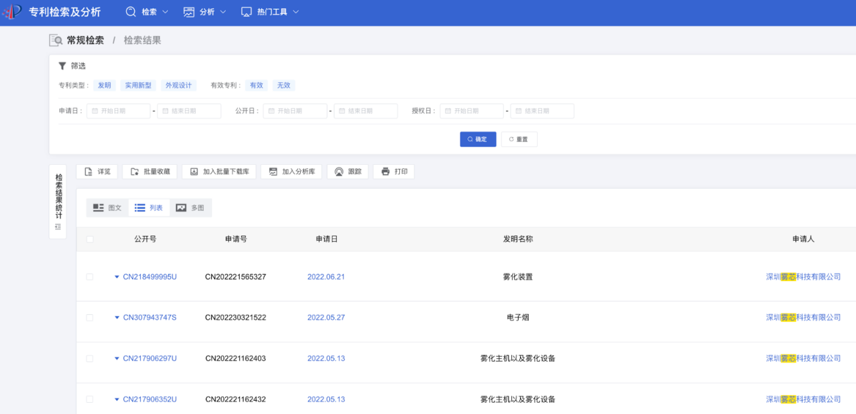Click the 详览 toolbar button
The width and height of the screenshot is (856, 414).
click(x=97, y=171)
